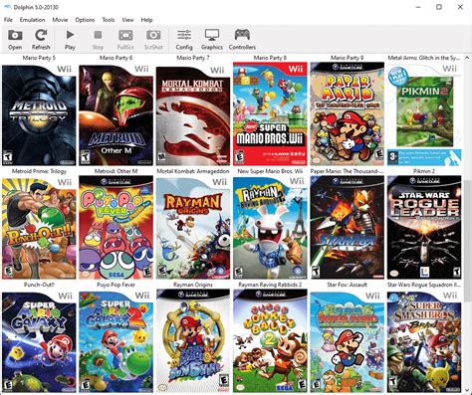Open the Help menu

(146, 20)
